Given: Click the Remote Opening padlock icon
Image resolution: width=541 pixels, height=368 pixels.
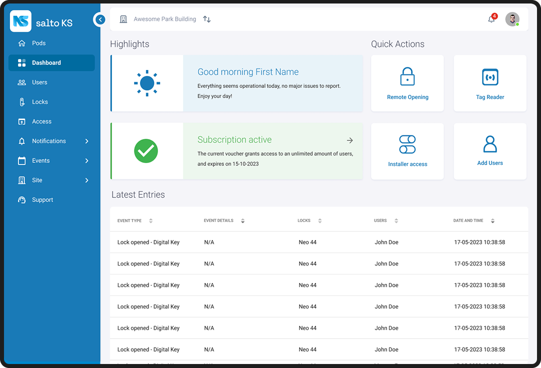Looking at the screenshot, I should [x=407, y=77].
